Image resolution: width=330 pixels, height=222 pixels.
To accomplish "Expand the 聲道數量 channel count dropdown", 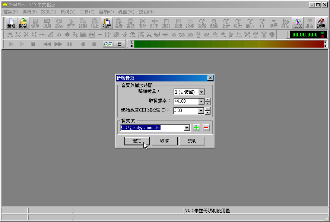I will click(x=201, y=92).
